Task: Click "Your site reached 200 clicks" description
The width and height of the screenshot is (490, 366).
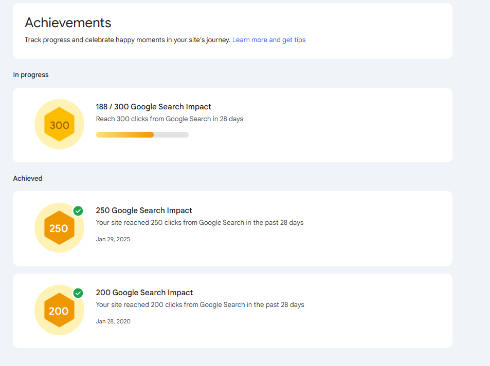Action: [199, 305]
